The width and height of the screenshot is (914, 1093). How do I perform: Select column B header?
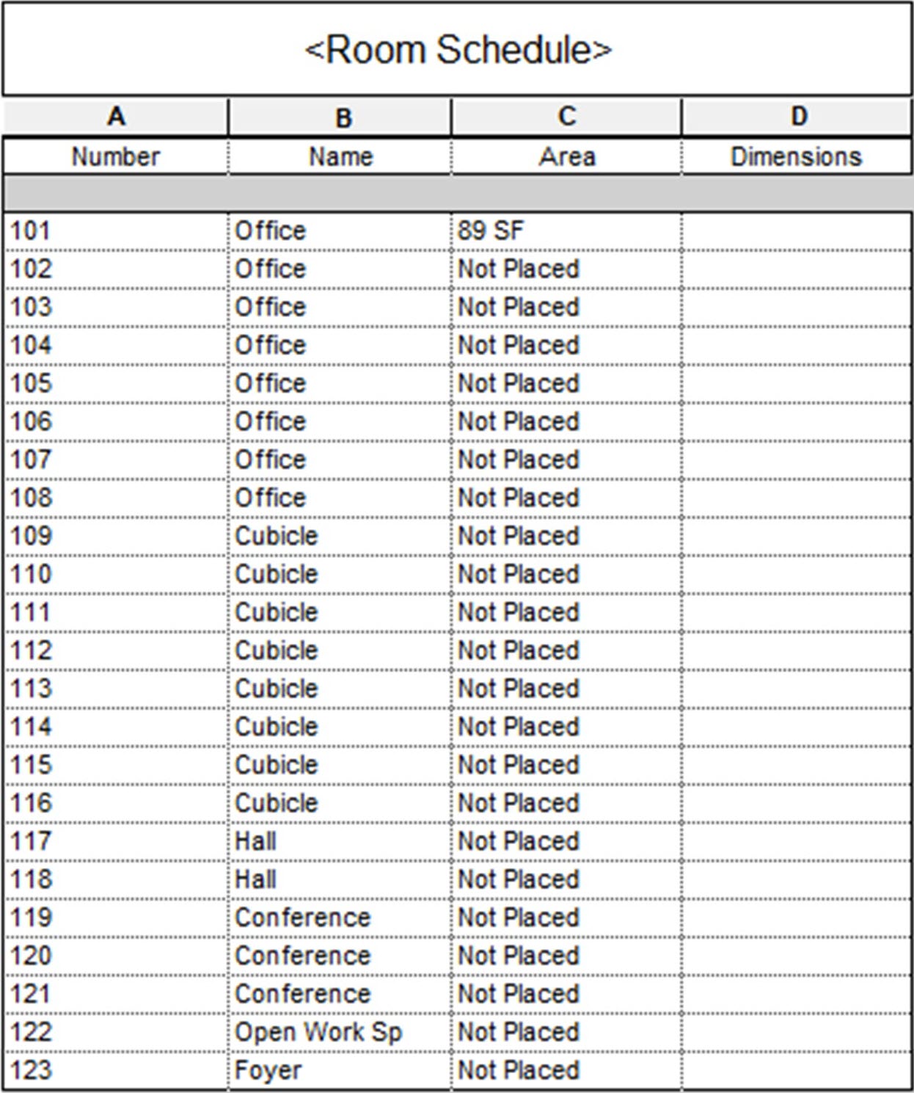(x=341, y=117)
